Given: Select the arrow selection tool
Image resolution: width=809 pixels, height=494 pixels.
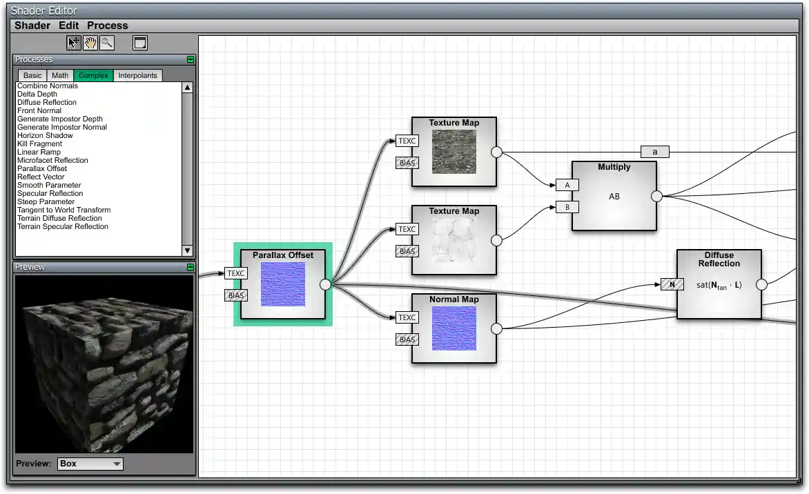Looking at the screenshot, I should 74,43.
